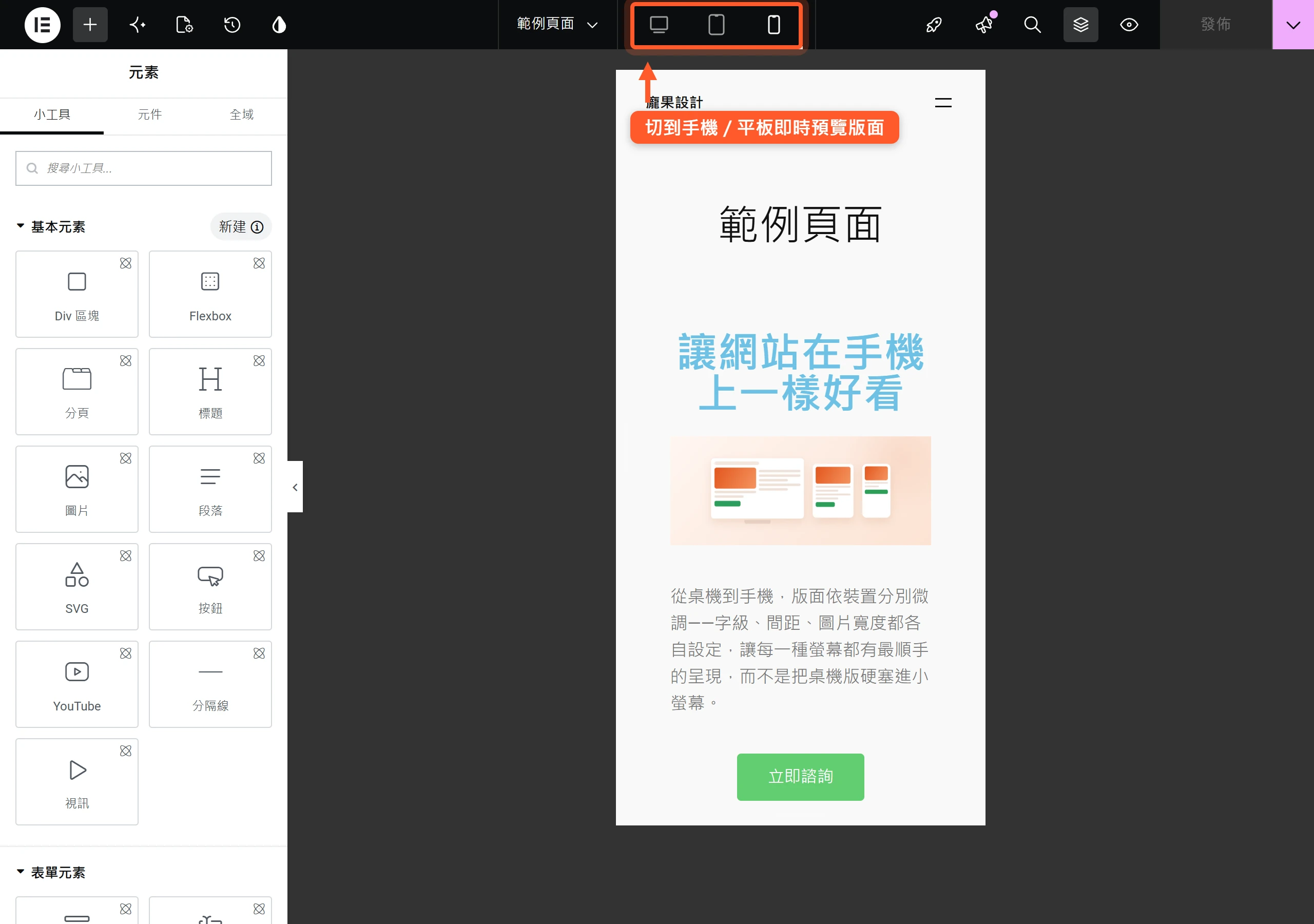
Task: Select the YouTube widget
Action: [76, 684]
